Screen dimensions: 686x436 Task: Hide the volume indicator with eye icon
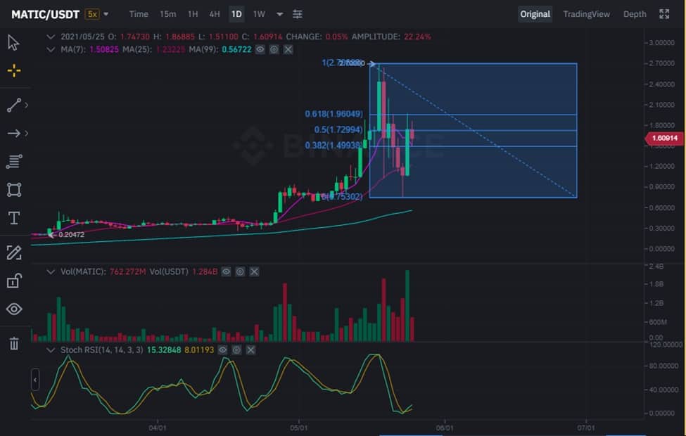pos(226,271)
